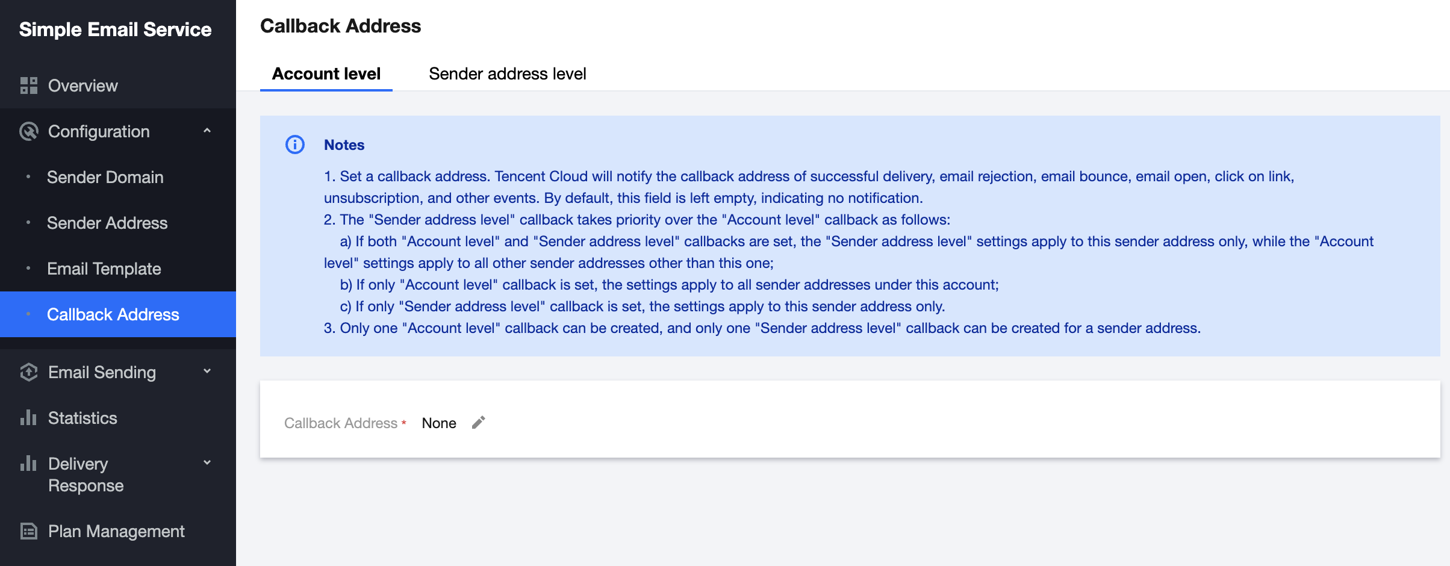The width and height of the screenshot is (1450, 566).
Task: Click the Statistics bar chart icon
Action: 28,418
